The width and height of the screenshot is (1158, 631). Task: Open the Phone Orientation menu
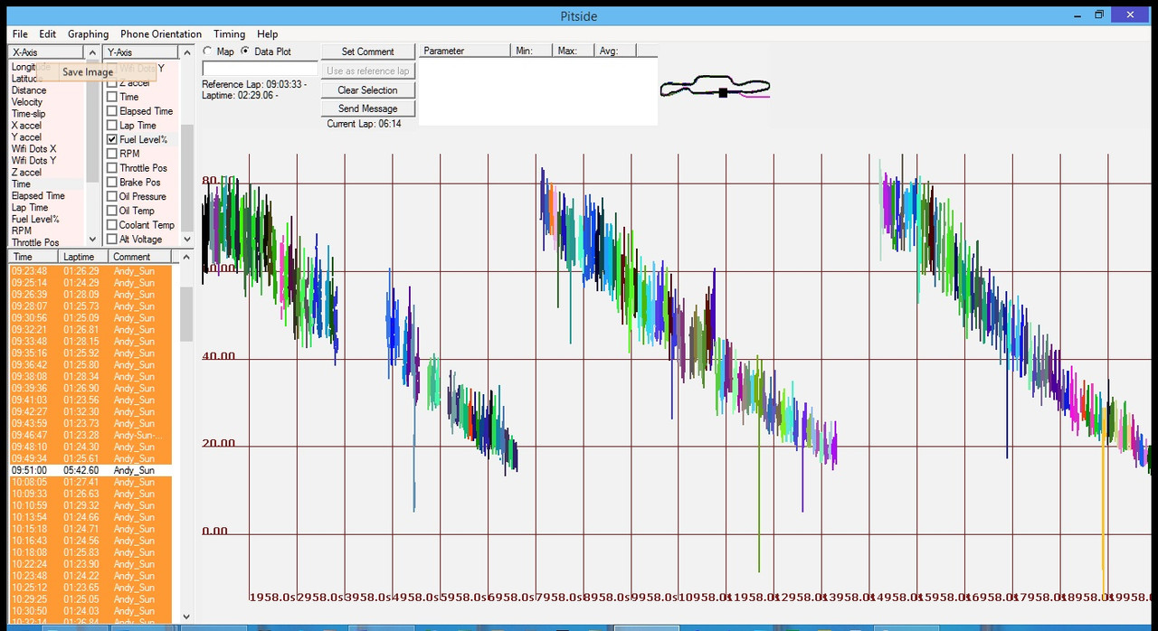point(161,34)
